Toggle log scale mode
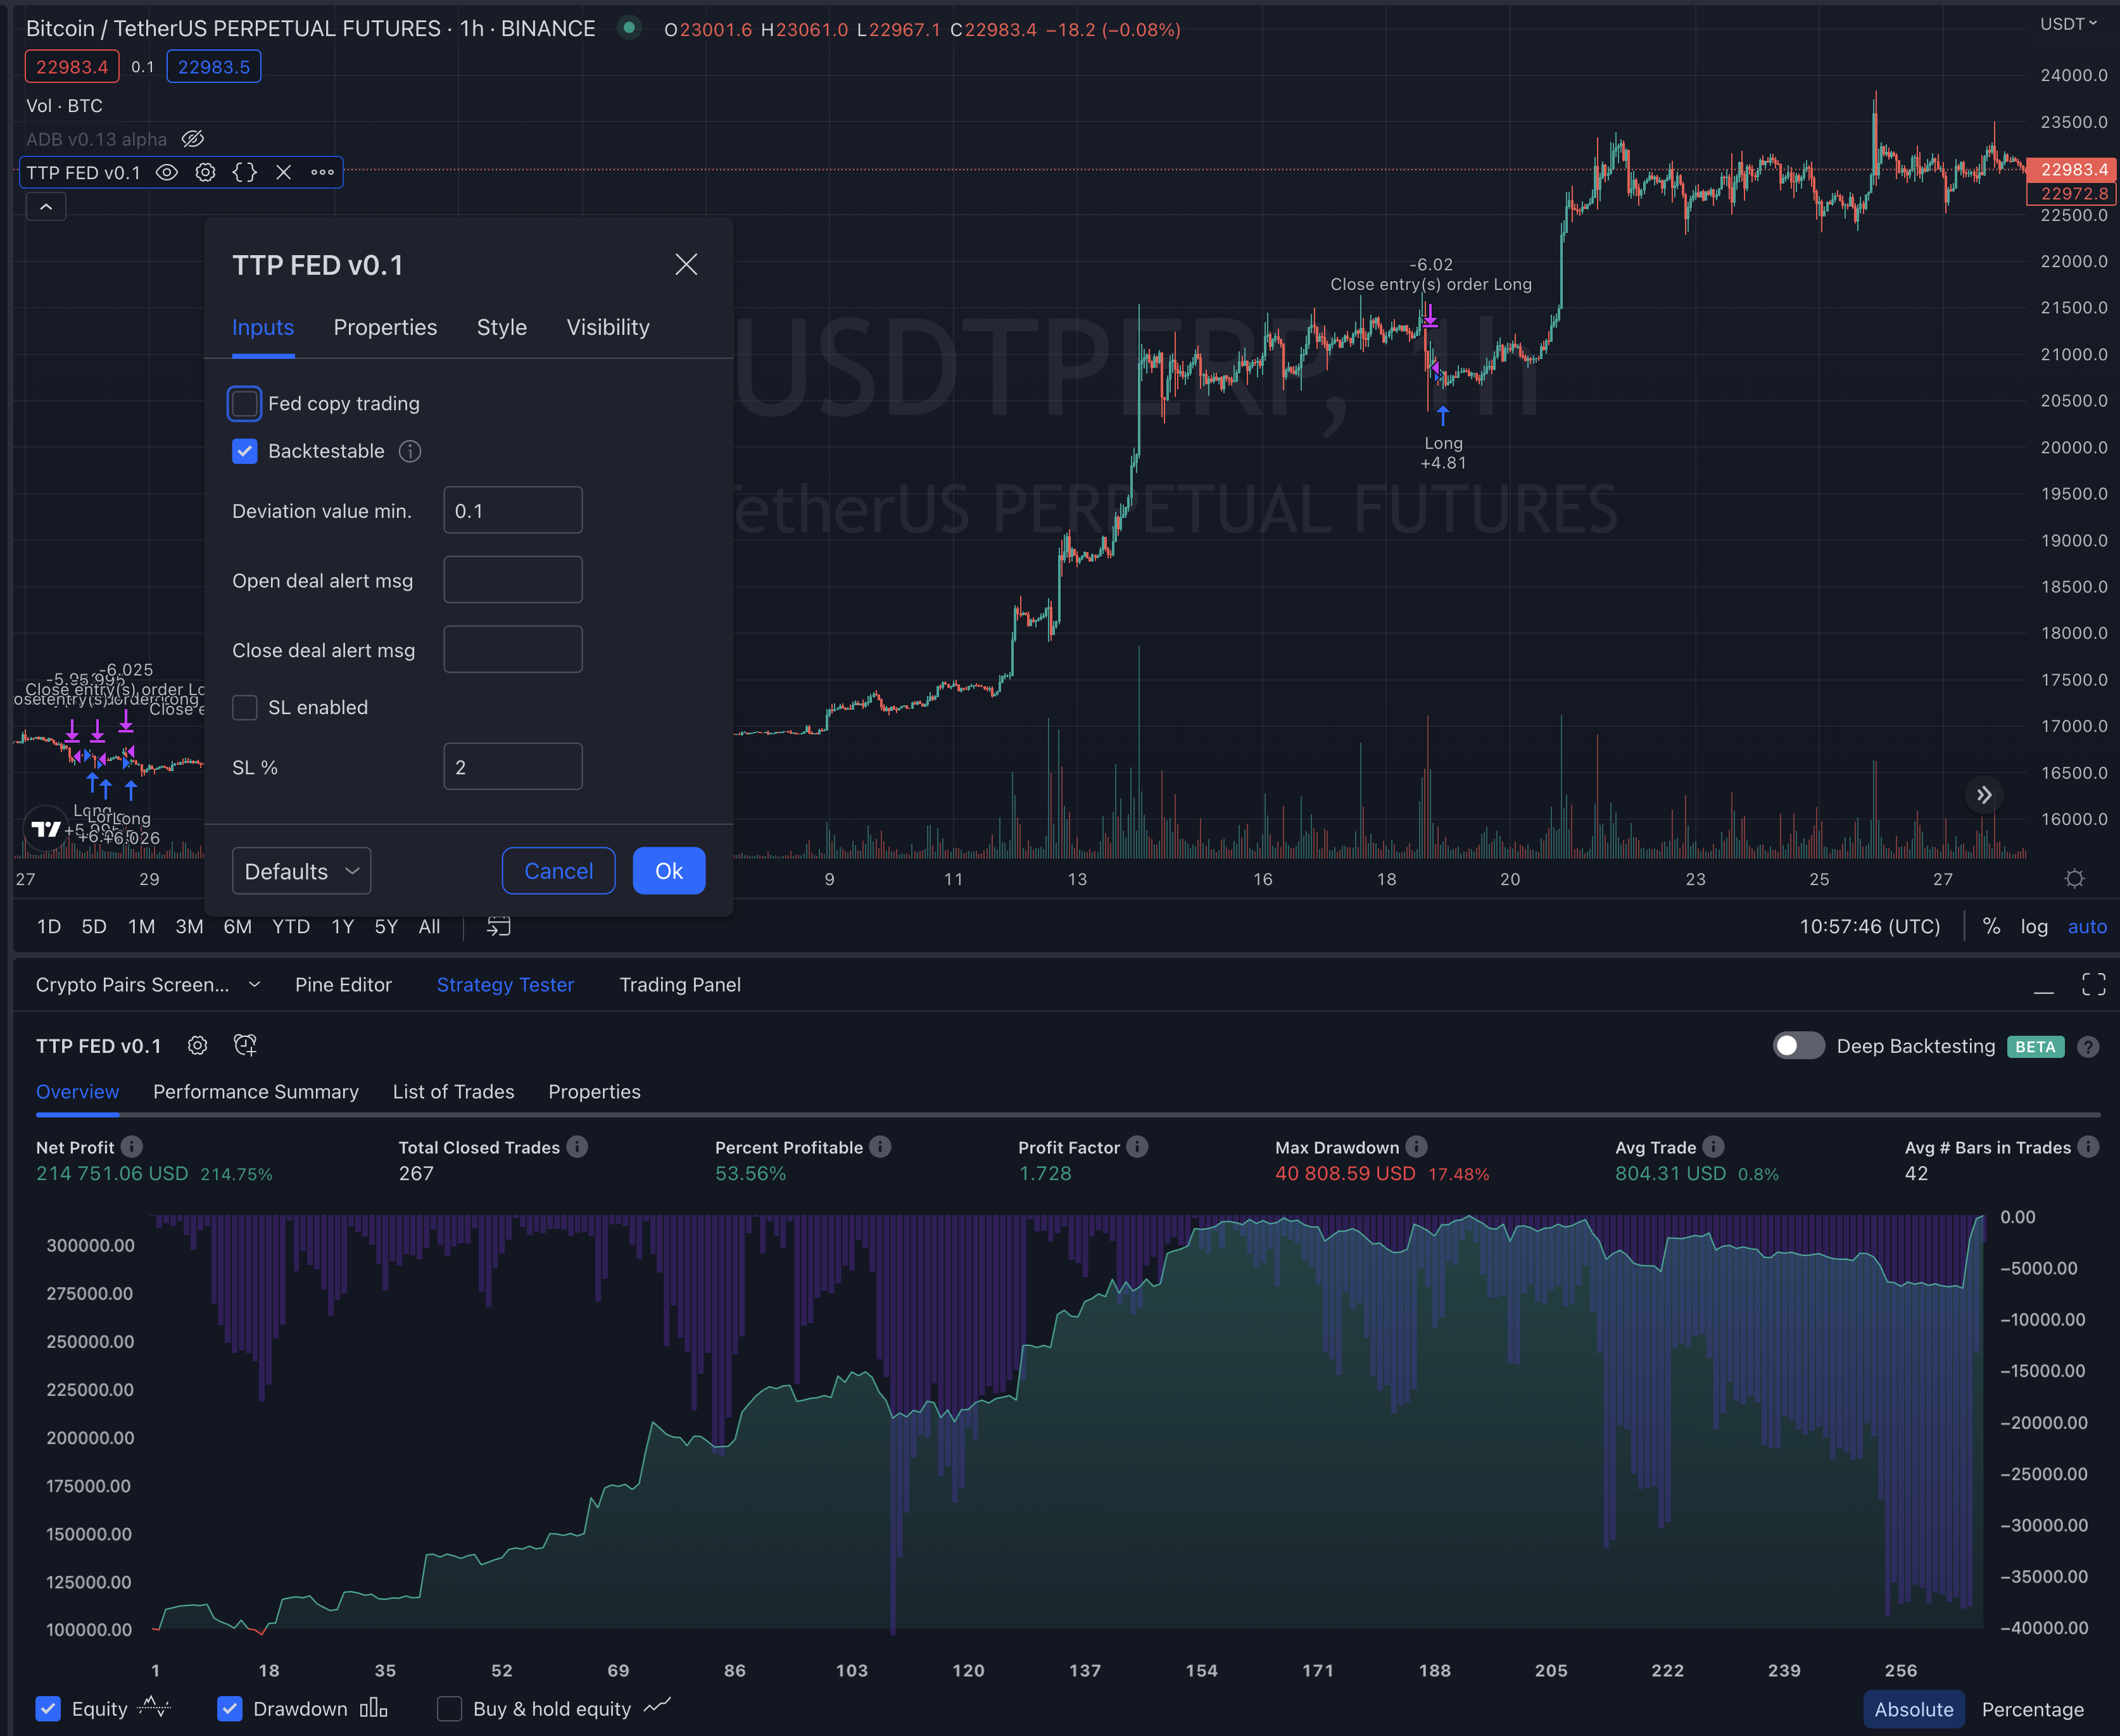This screenshot has height=1736, width=2120. tap(2034, 927)
